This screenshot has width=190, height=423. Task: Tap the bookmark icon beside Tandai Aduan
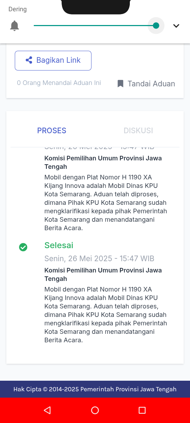[x=120, y=84]
